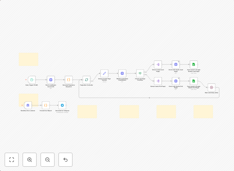Select Save Leads to Google Sheets (Full Page)
Screen dimensions: 234x171
click(x=194, y=81)
